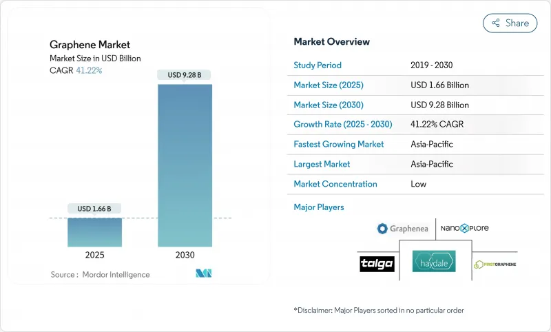The height and width of the screenshot is (332, 551).
Task: Click the Major Players disclaimer text
Action: 378,311
